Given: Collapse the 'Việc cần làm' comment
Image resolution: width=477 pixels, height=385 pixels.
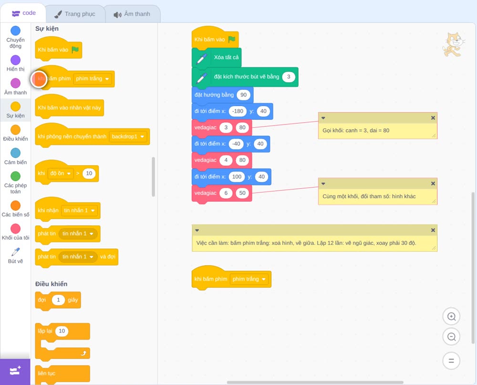Looking at the screenshot, I should [x=197, y=230].
